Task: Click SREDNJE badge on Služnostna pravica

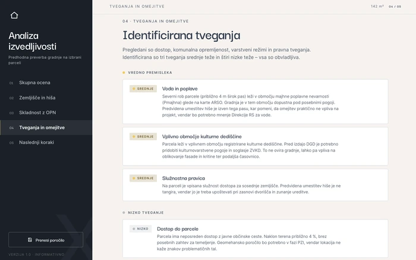Action: pyautogui.click(x=143, y=178)
